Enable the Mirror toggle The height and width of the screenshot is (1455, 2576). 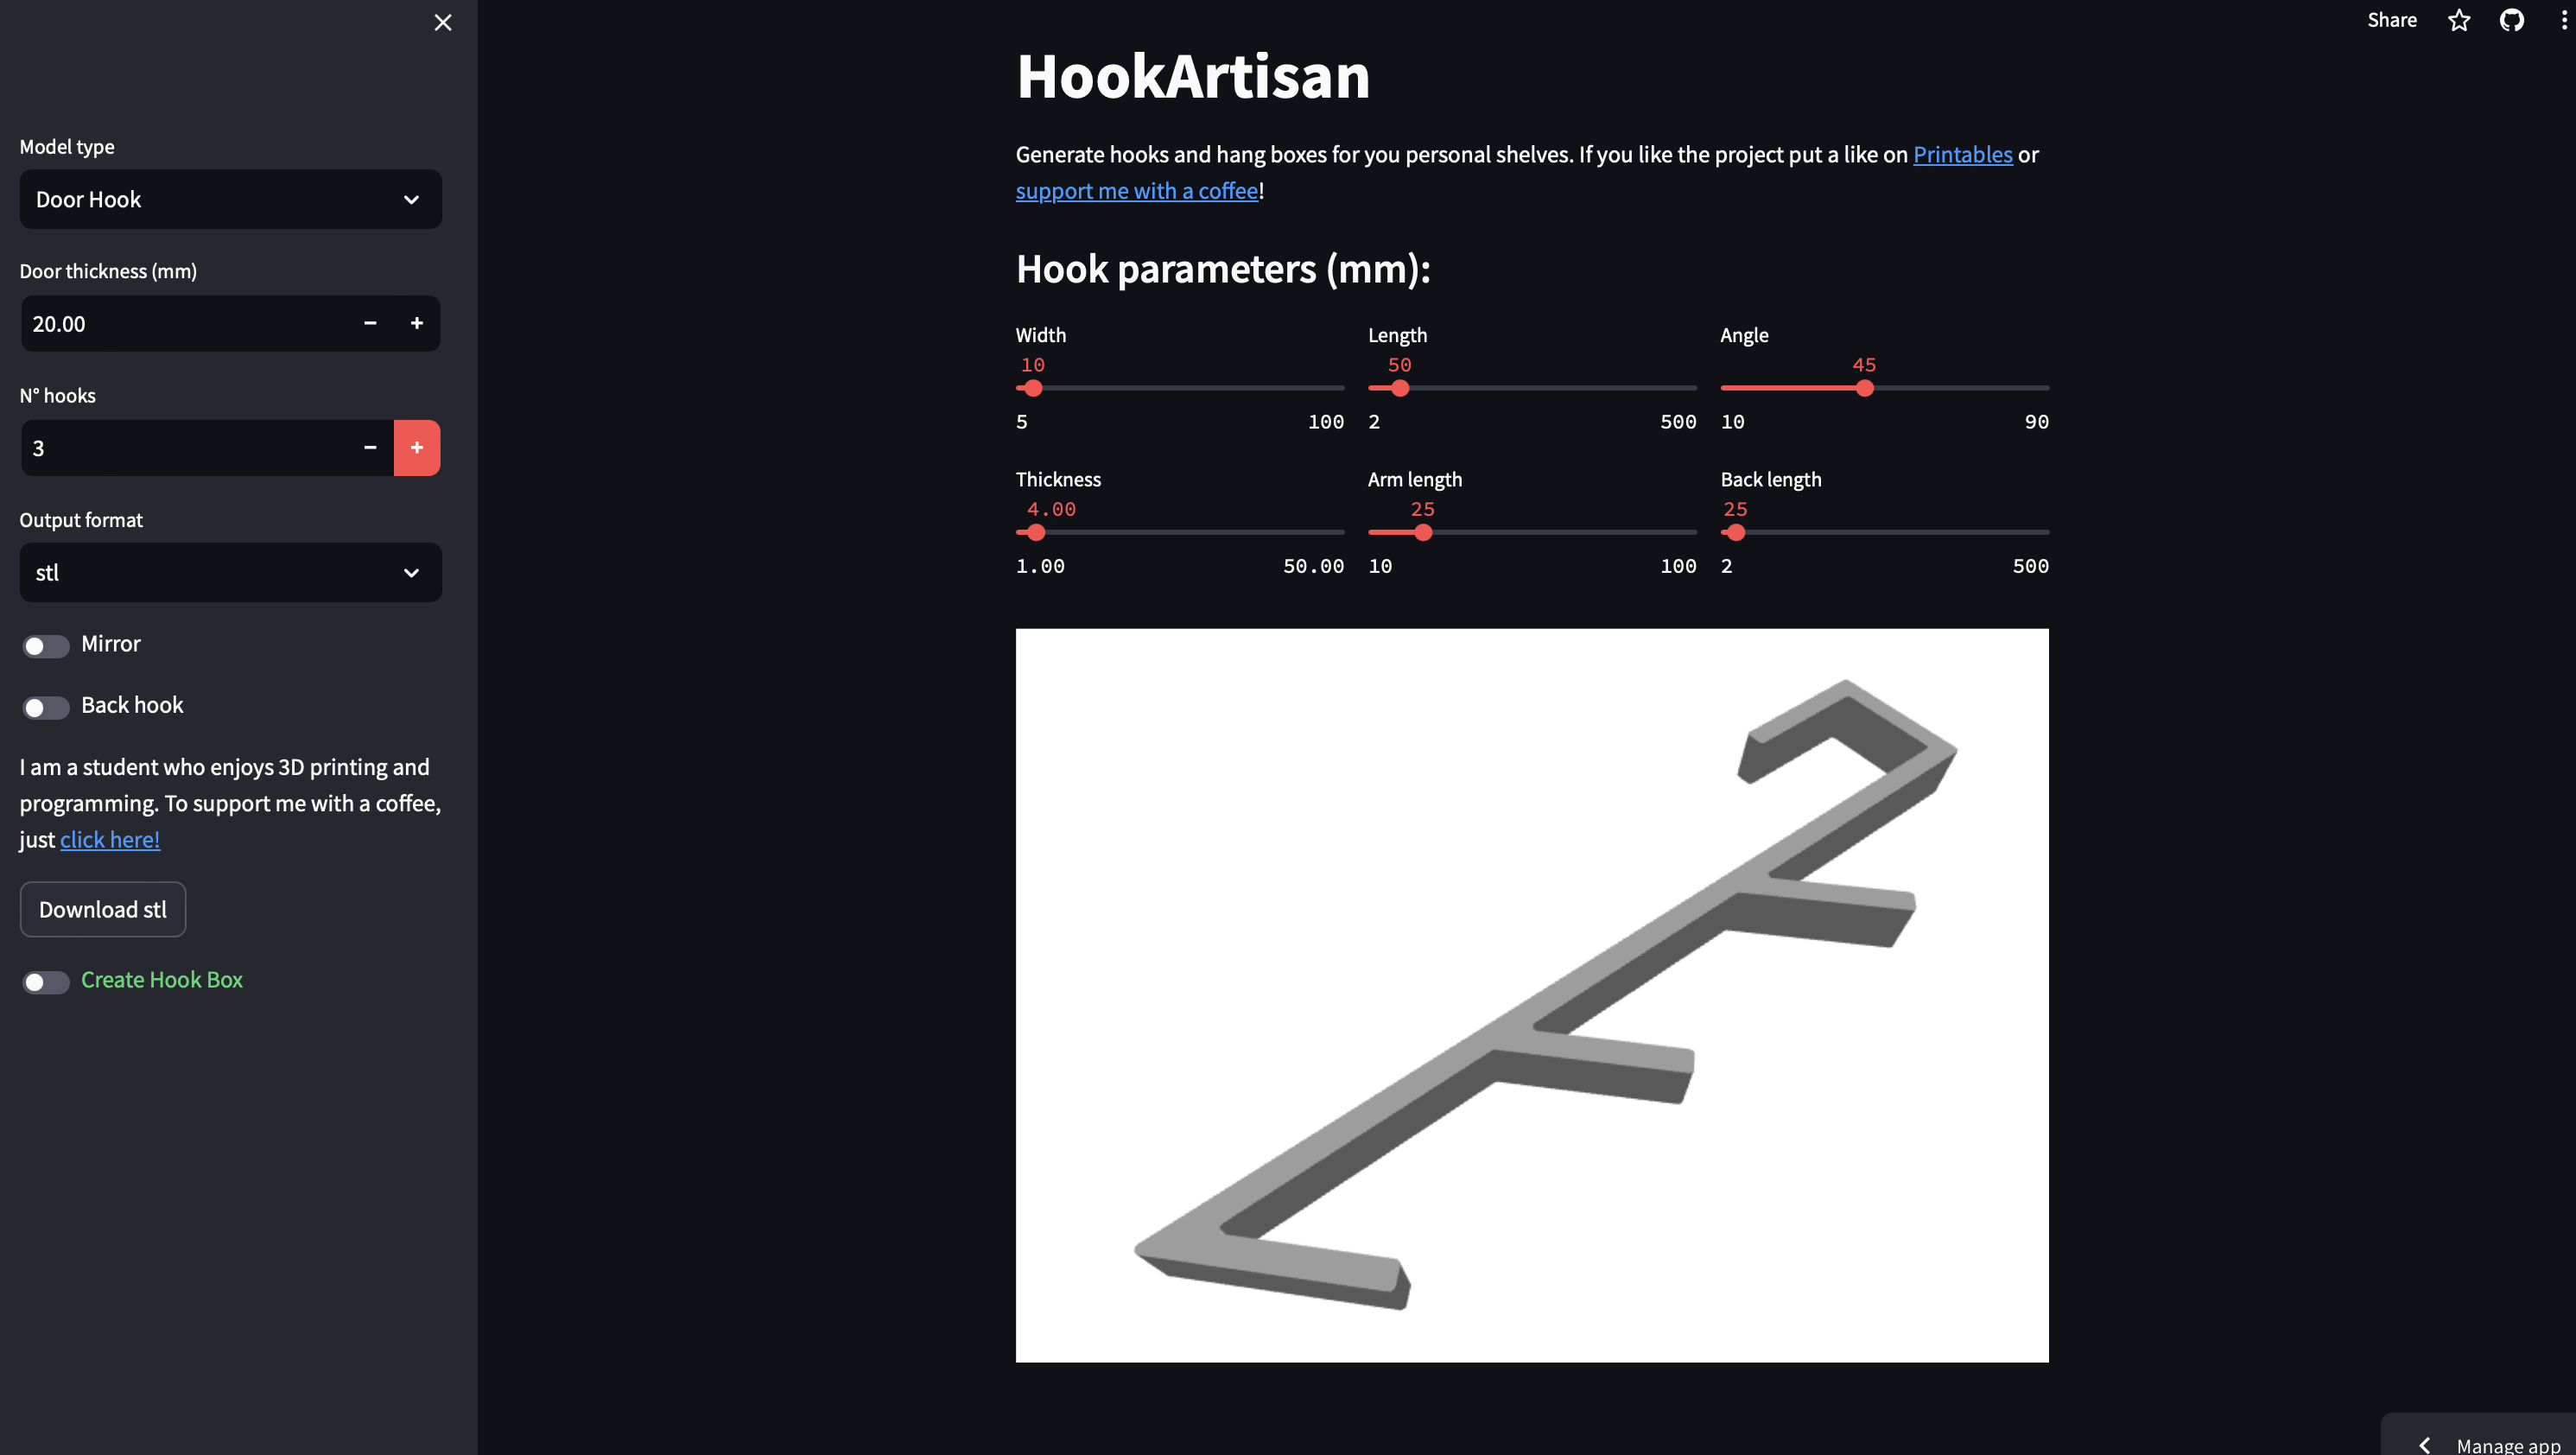45,645
